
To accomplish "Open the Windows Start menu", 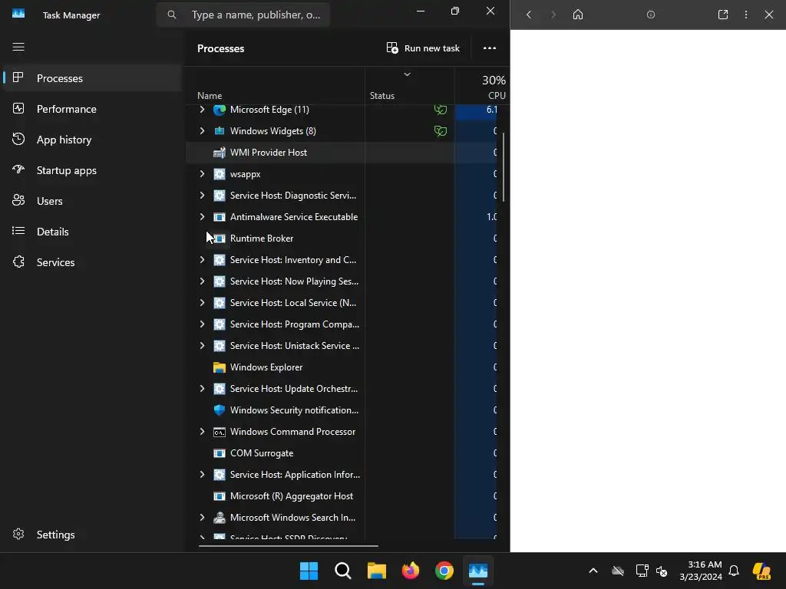I will pos(309,571).
